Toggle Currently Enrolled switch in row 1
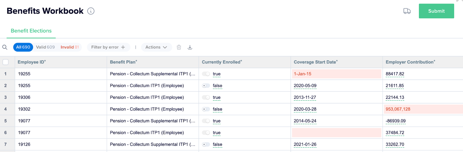Screen dimensions: 463x152 (206, 74)
